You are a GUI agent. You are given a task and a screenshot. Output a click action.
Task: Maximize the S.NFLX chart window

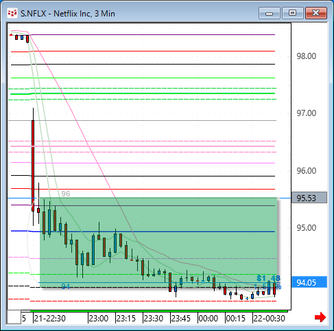click(293, 13)
